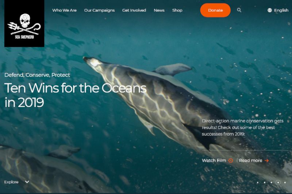Click the orange Donate button
This screenshot has width=292, height=194.
(215, 10)
